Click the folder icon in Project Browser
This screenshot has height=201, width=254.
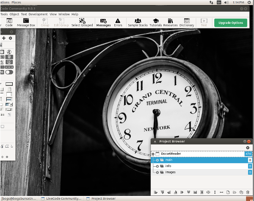pyautogui.click(x=235, y=192)
